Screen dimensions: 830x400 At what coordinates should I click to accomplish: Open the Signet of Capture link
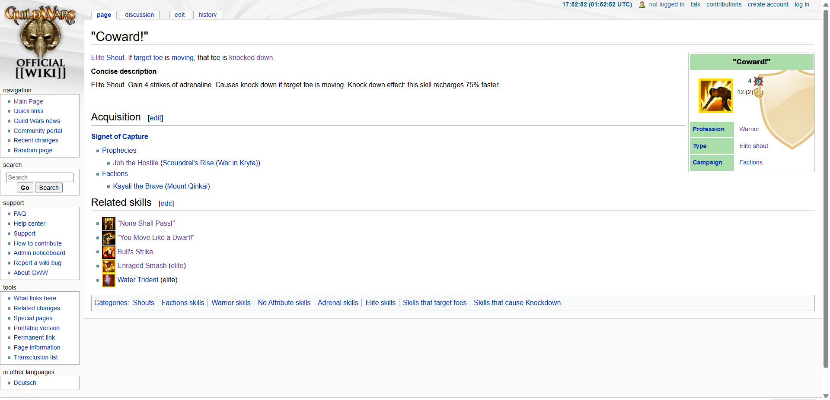pyautogui.click(x=119, y=136)
